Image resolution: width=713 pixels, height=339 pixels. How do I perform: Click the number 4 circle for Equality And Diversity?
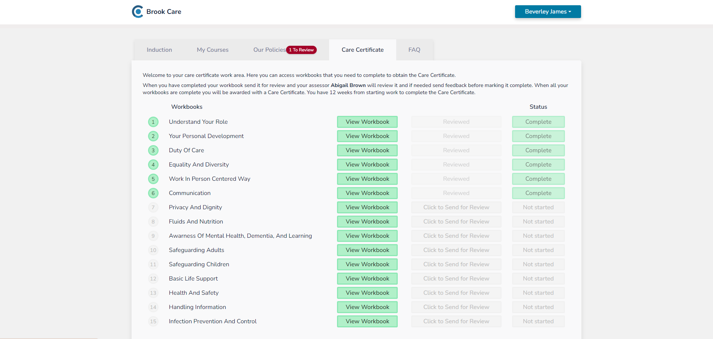coord(153,165)
